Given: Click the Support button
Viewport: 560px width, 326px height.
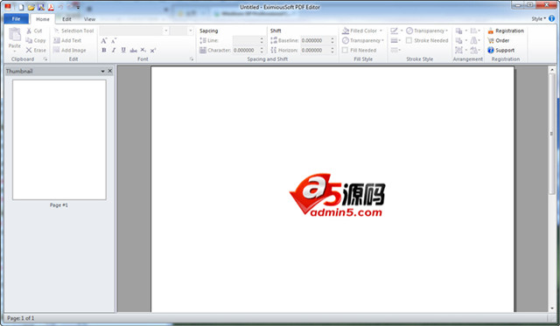Looking at the screenshot, I should [x=501, y=50].
